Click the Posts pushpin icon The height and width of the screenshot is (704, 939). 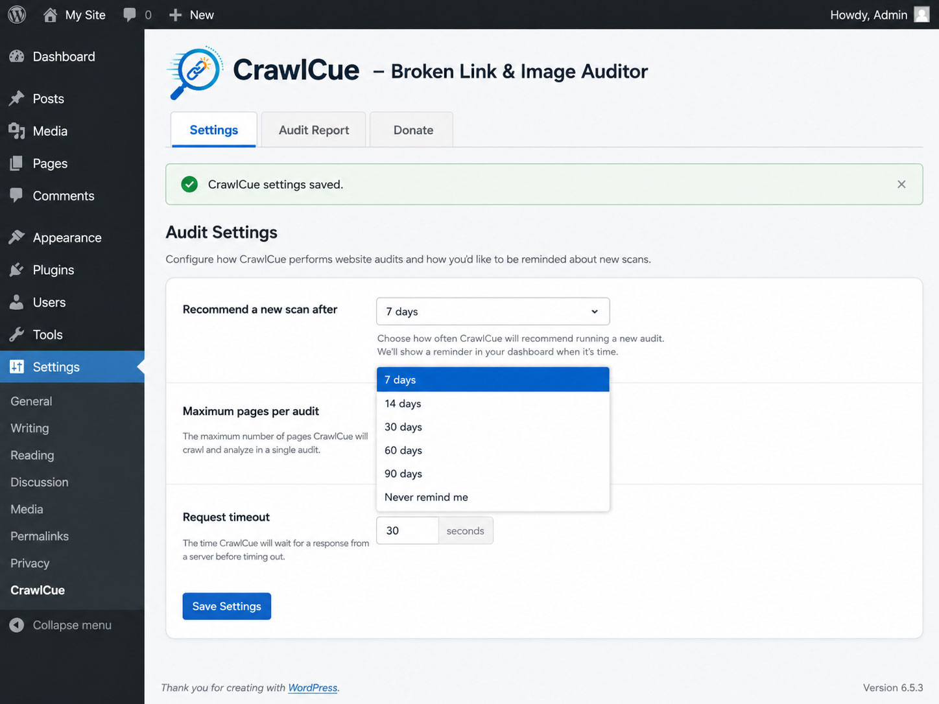tap(17, 99)
